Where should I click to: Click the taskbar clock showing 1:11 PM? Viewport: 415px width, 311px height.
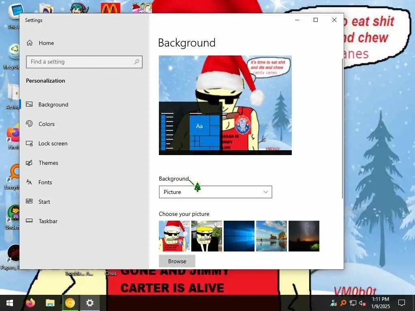(380, 303)
